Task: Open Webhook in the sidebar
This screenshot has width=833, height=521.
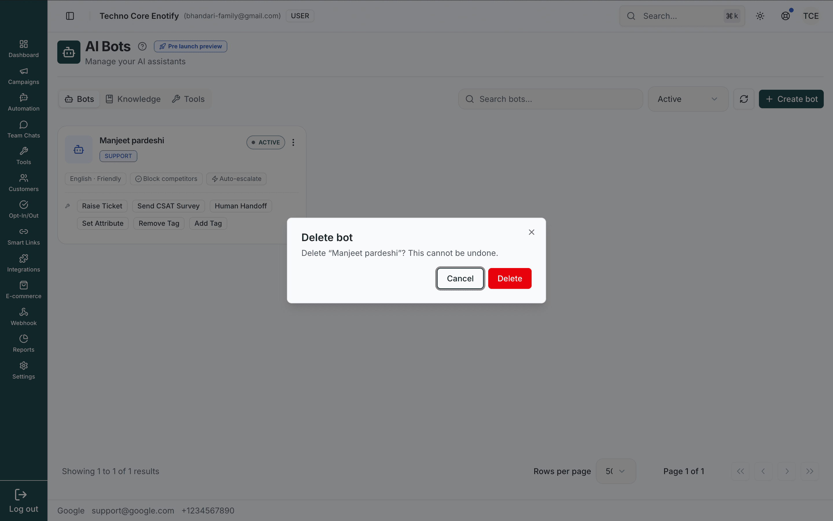Action: 23,317
